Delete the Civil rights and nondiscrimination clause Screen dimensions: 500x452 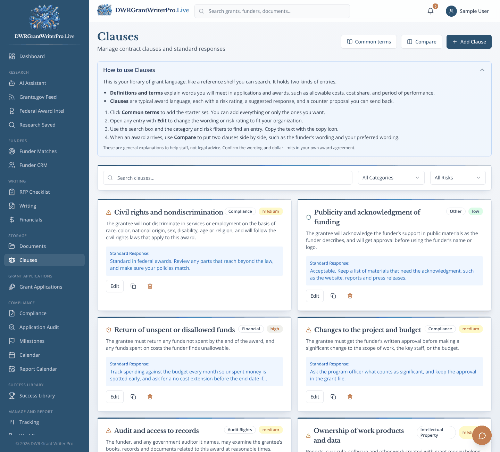click(150, 286)
